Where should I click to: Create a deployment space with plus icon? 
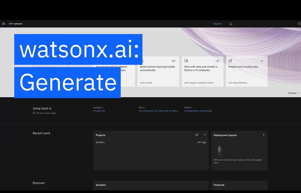tap(264, 135)
